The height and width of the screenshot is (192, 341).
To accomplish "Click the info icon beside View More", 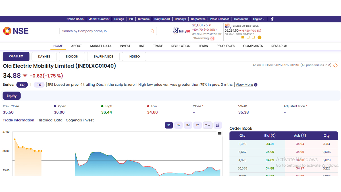I will click(256, 85).
